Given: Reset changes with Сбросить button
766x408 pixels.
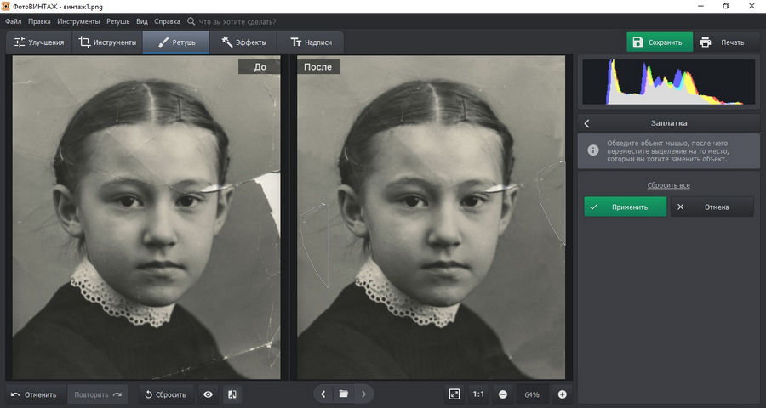Looking at the screenshot, I should [166, 394].
